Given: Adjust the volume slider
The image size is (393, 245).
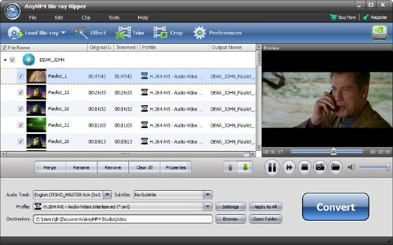Looking at the screenshot, I should [x=374, y=167].
